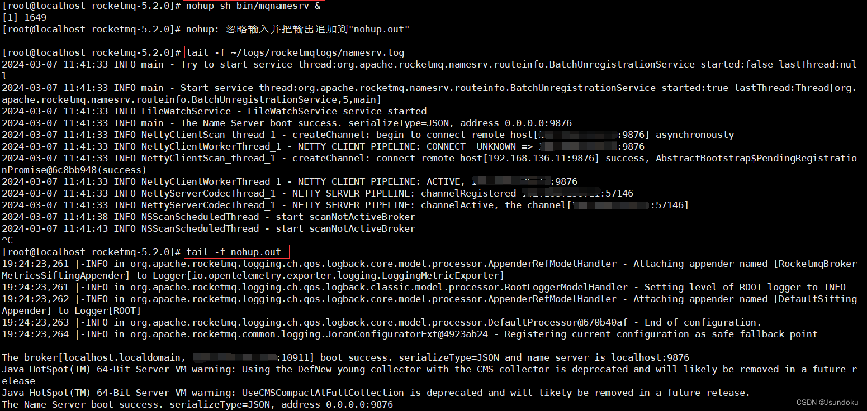Click the '^C' interrupt marker
This screenshot has width=867, height=411.
[x=7, y=241]
